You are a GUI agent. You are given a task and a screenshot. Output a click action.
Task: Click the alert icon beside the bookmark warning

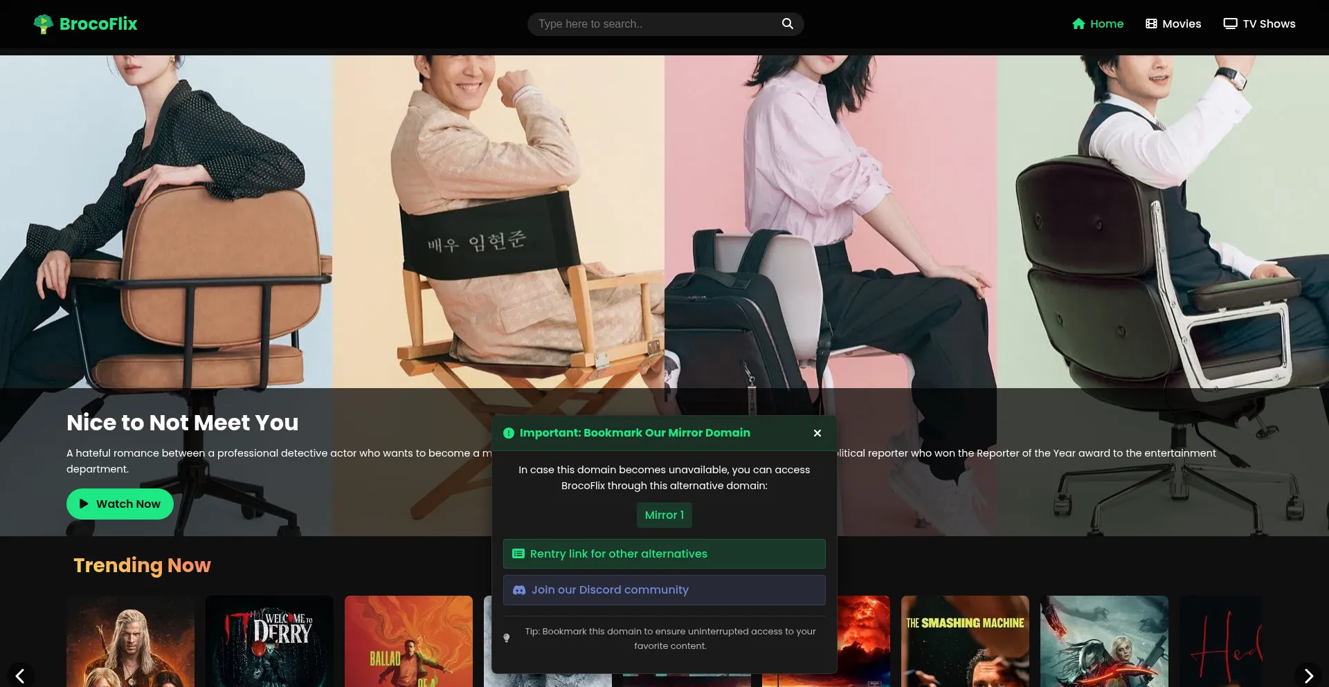coord(509,433)
